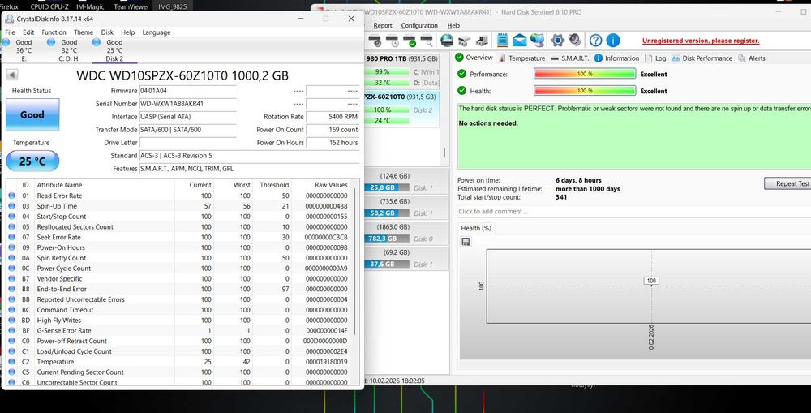811x413 pixels.
Task: Click the first disk icon in Sentinel toolbar
Action: [x=375, y=41]
